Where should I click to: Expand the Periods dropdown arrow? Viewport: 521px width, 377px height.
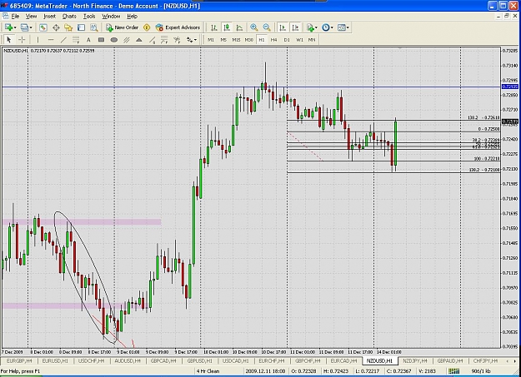click(332, 27)
